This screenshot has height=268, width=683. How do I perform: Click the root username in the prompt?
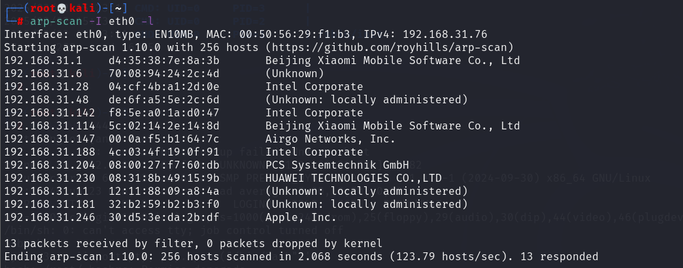pyautogui.click(x=42, y=8)
